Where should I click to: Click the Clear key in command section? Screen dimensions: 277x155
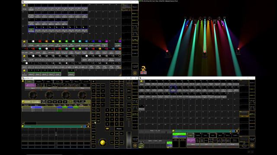pyautogui.click(x=98, y=121)
